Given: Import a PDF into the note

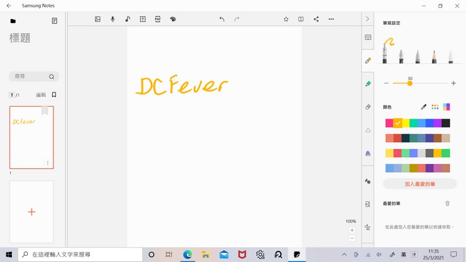Looking at the screenshot, I should tap(158, 19).
